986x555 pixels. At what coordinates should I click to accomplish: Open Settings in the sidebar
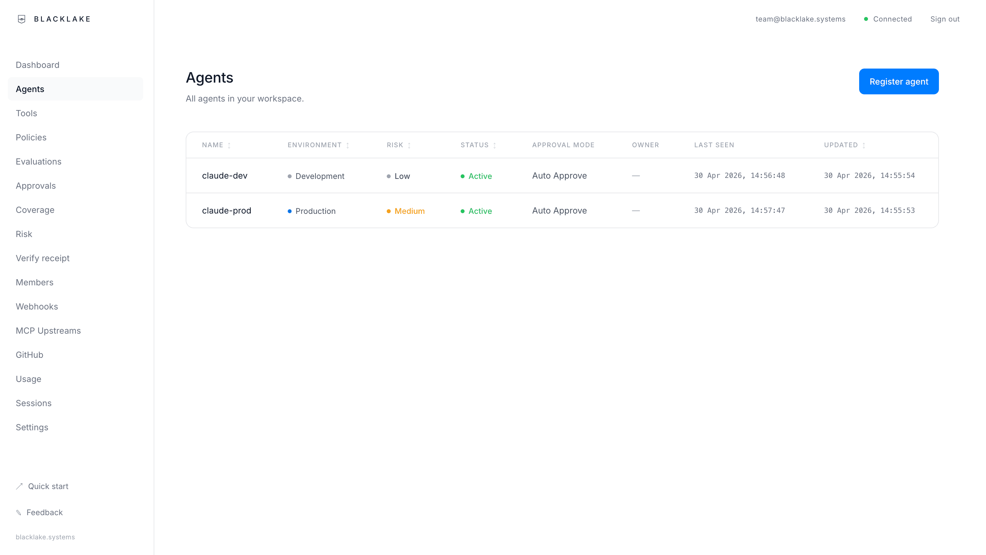(32, 427)
